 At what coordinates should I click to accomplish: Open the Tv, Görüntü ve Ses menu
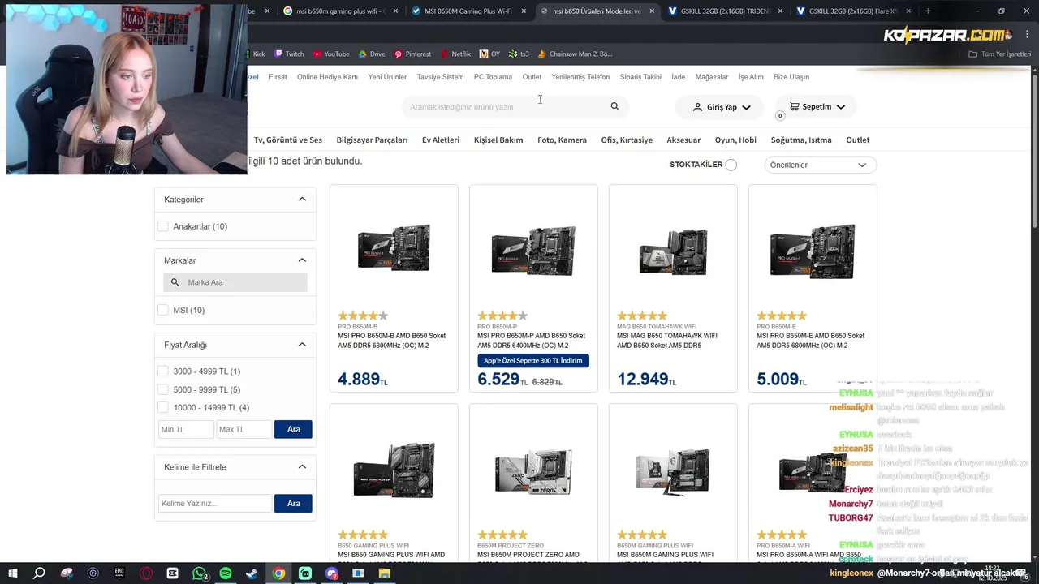tap(287, 140)
